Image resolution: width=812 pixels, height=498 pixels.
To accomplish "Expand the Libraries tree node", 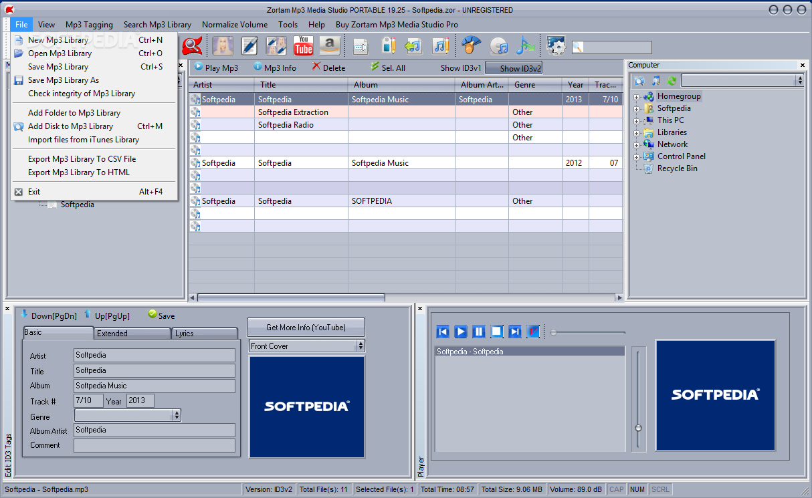I will pos(637,133).
